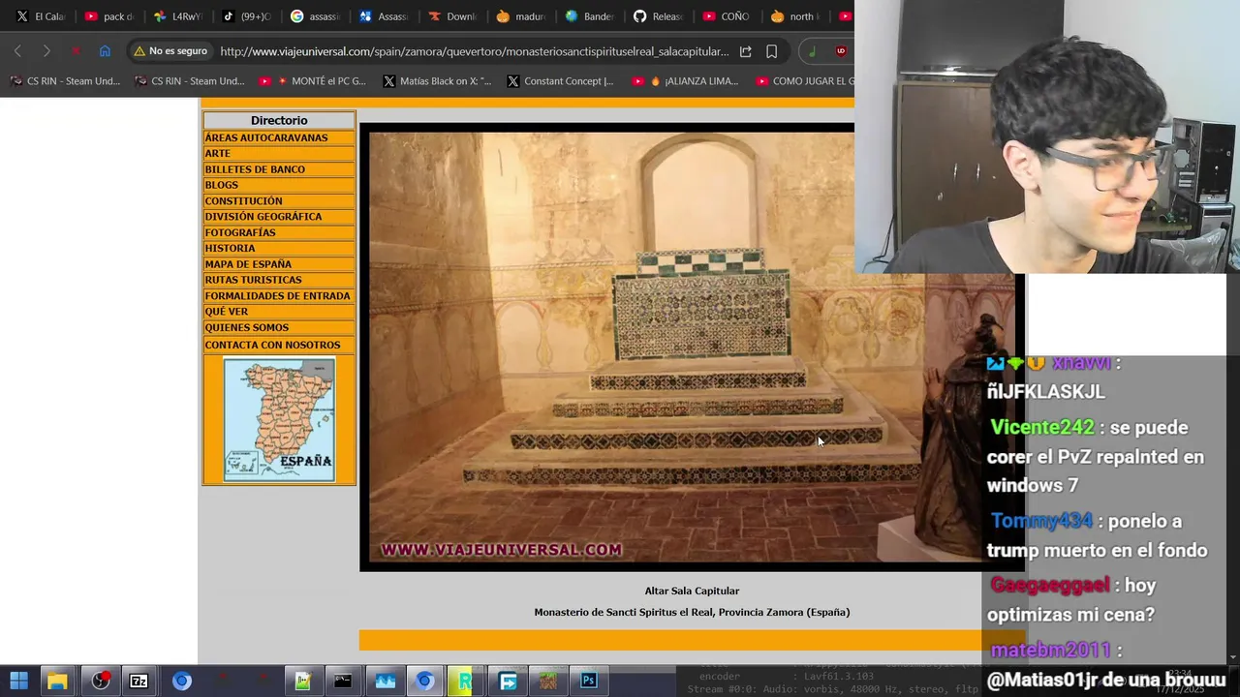Screen dimensions: 1240x697
Task: Open RUTAS TURISTICAS directory entry
Action: (x=278, y=280)
